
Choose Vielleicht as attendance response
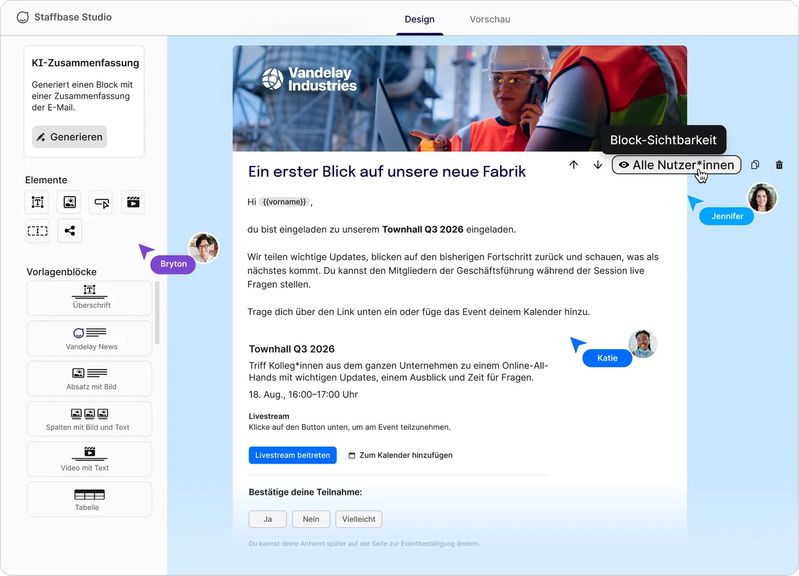point(359,519)
